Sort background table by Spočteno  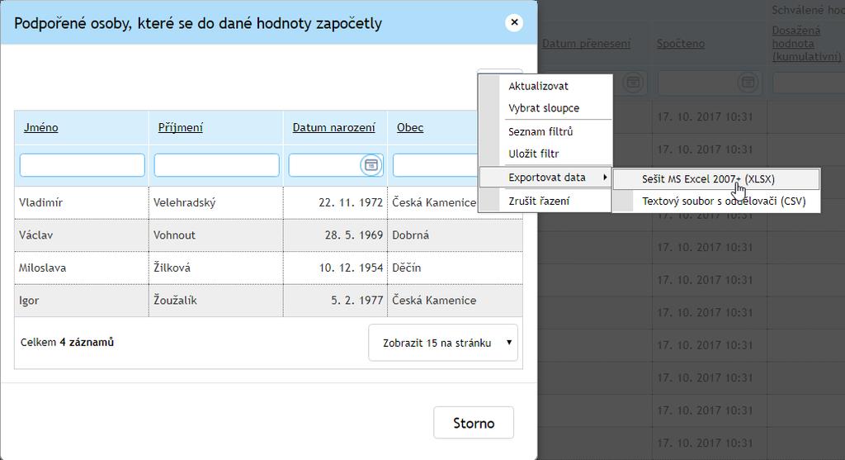[x=681, y=44]
